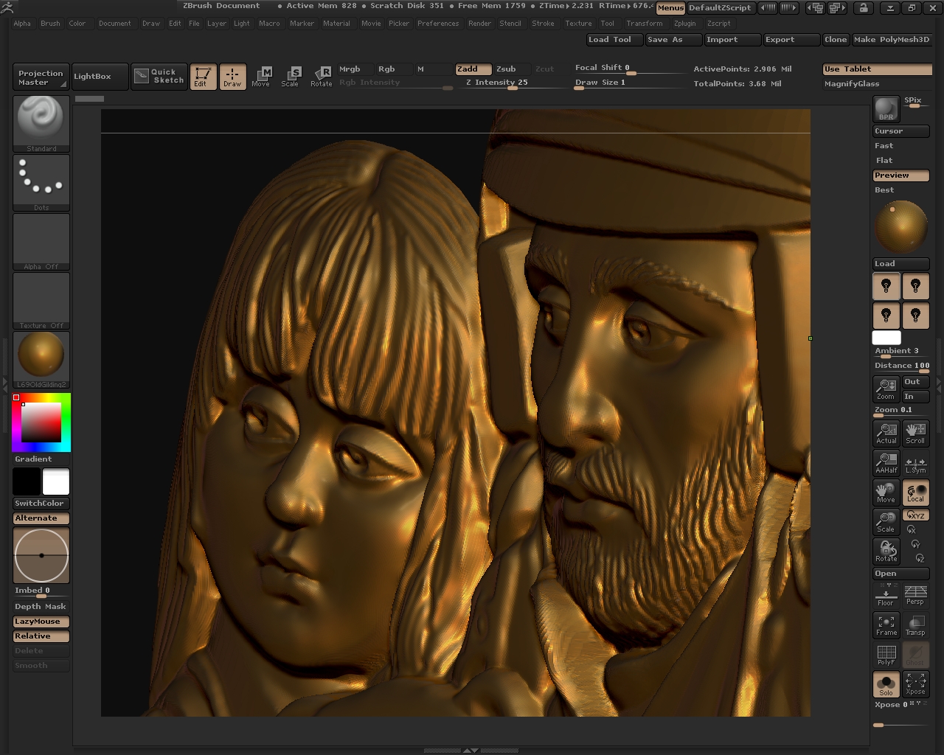Click the Frame view icon

coord(886,625)
